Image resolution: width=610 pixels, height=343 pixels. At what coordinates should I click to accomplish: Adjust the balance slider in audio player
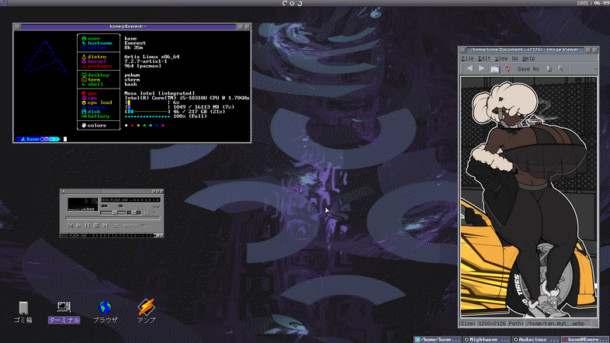point(133,213)
